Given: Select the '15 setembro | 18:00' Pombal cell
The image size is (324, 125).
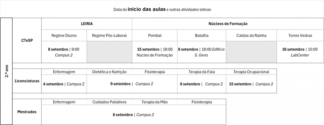Looking at the screenshot, I should tap(154, 52).
